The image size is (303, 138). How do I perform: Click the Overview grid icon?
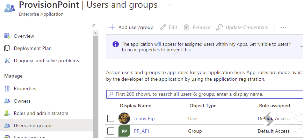click(x=7, y=36)
